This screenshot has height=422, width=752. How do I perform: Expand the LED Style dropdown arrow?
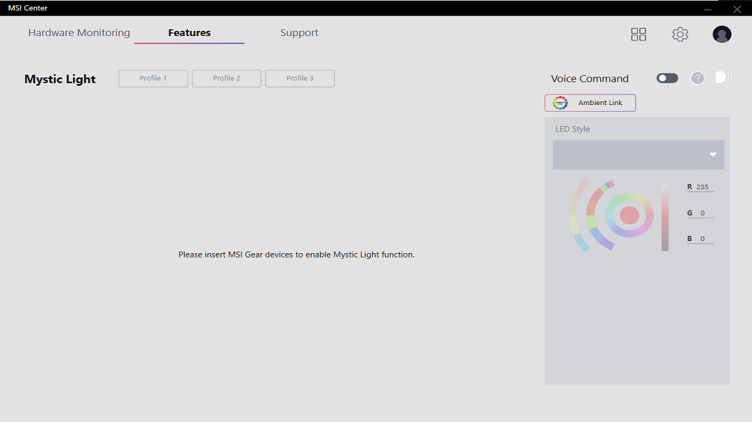(713, 155)
